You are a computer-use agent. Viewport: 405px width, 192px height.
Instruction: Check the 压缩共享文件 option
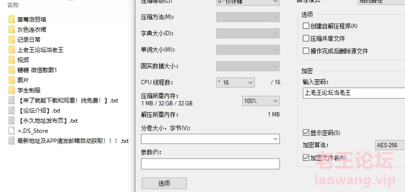coord(306,38)
